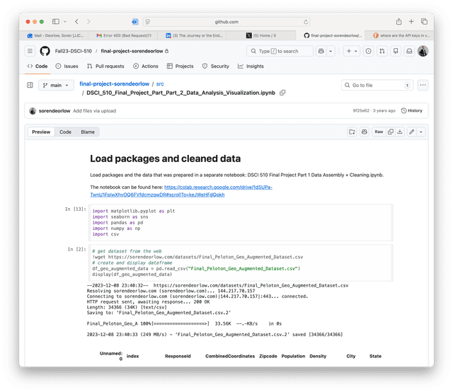Switch to the Code view tab

coord(65,132)
